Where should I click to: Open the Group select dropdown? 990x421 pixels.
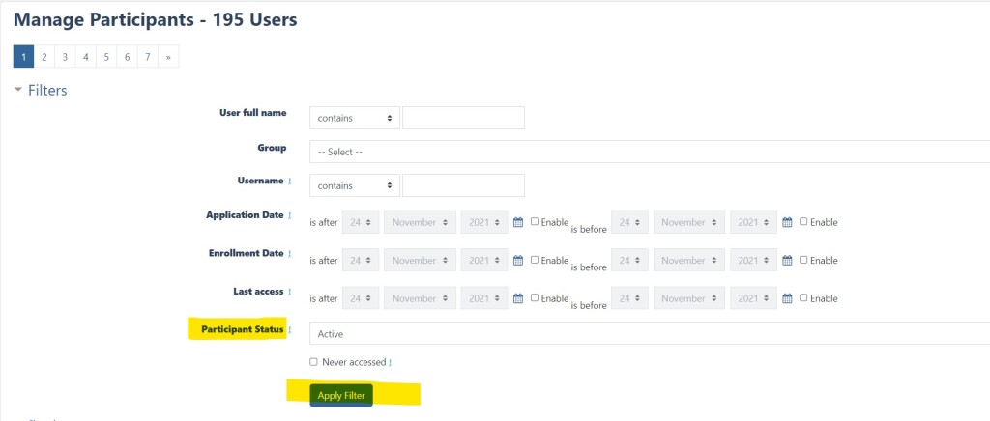pyautogui.click(x=648, y=152)
